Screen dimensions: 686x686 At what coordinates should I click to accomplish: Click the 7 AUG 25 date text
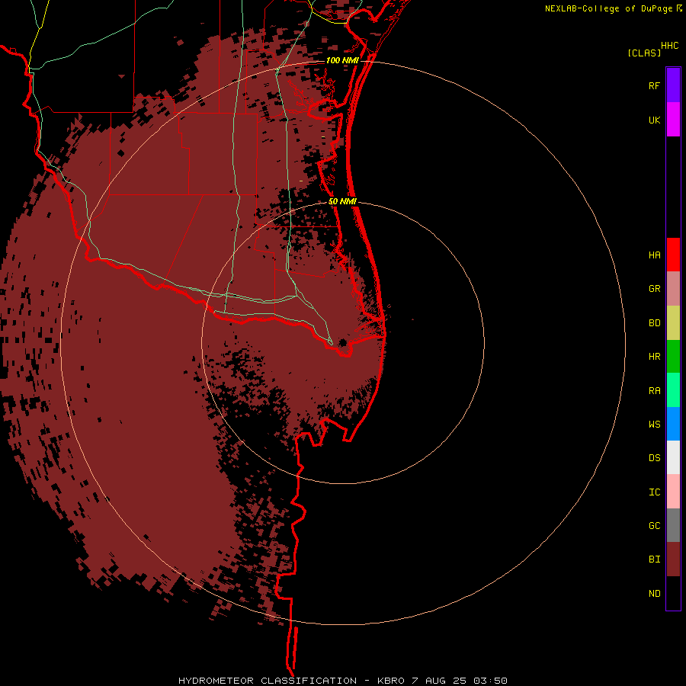pos(439,681)
